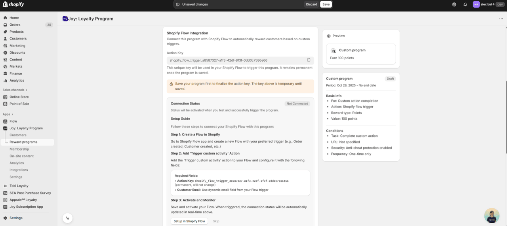Click 'Value: 100 points' summary line
The image size is (507, 226).
pyautogui.click(x=344, y=119)
